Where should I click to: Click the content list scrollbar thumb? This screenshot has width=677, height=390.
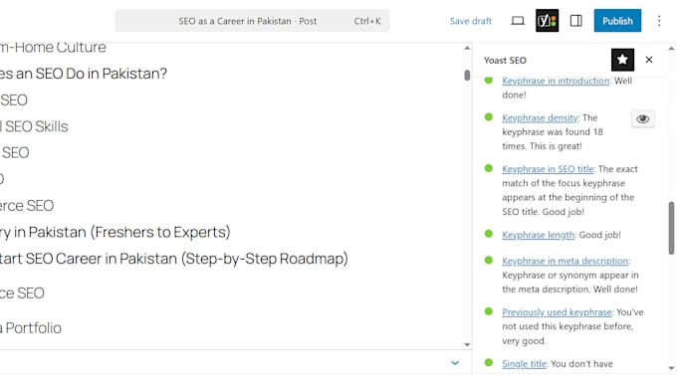(467, 75)
